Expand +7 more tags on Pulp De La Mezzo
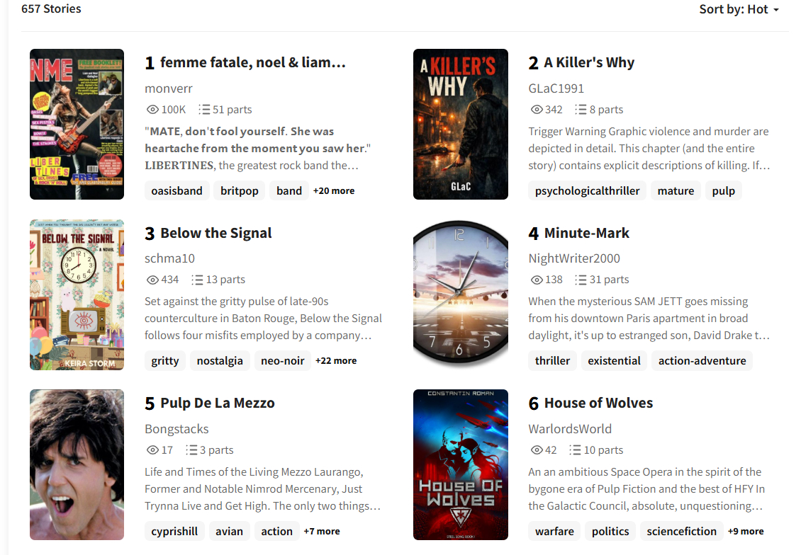The image size is (801, 555). pyautogui.click(x=322, y=531)
